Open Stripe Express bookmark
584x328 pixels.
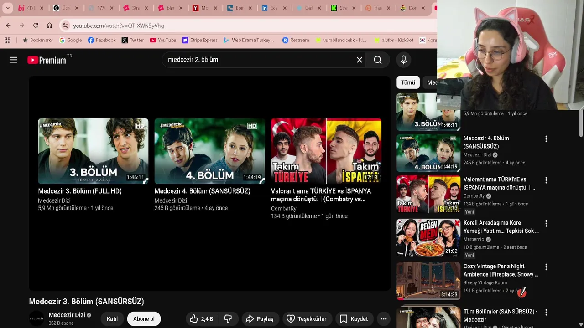200,40
